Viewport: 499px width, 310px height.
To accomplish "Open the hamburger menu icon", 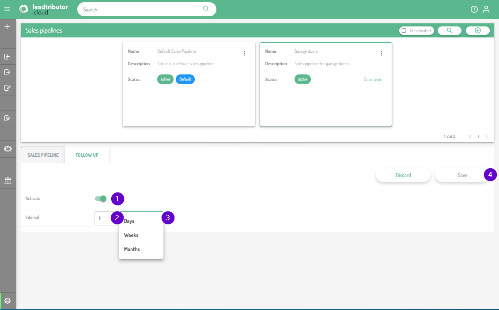I will [x=7, y=9].
